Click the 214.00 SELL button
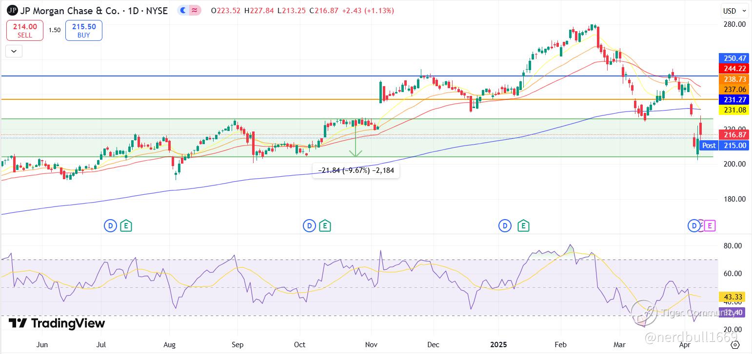Screen dimensions: 752x354 (x=25, y=31)
